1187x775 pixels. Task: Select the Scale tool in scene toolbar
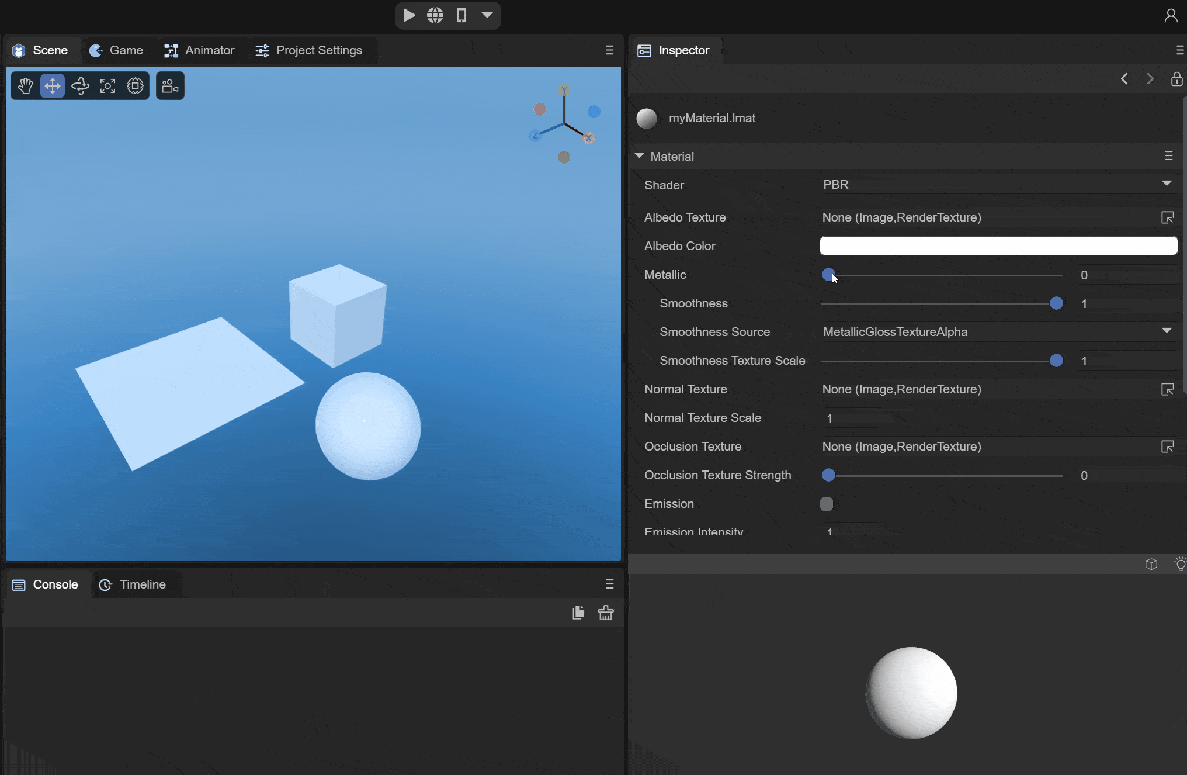[x=107, y=86]
